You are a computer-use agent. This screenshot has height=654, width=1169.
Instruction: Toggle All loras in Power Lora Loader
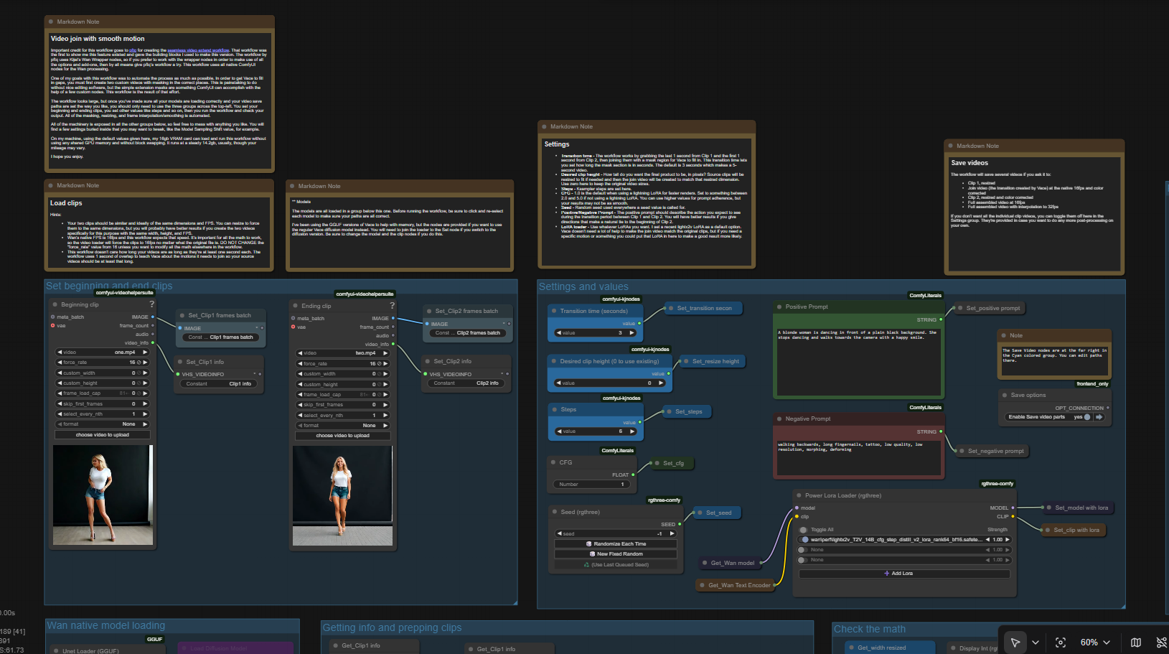coord(804,530)
